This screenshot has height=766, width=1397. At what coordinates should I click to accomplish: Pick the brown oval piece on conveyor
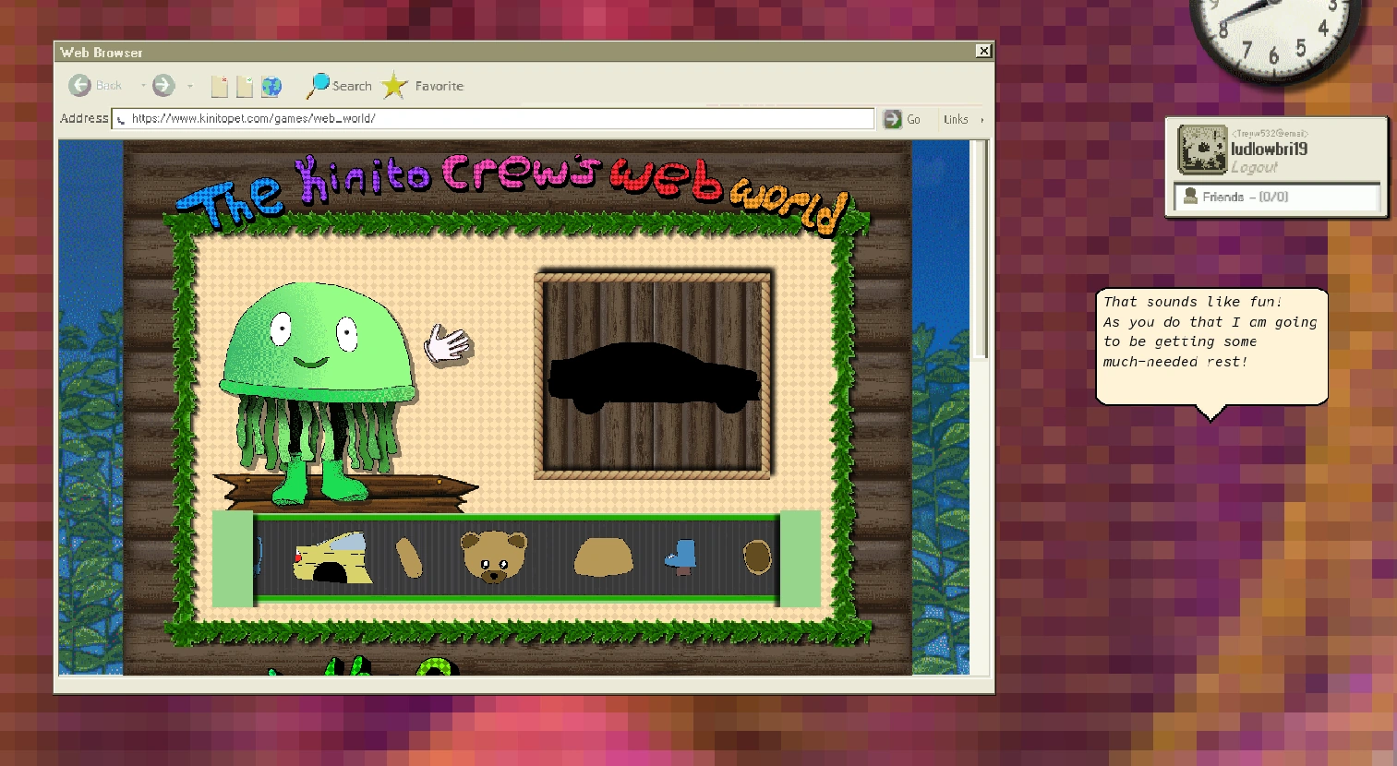(x=757, y=557)
